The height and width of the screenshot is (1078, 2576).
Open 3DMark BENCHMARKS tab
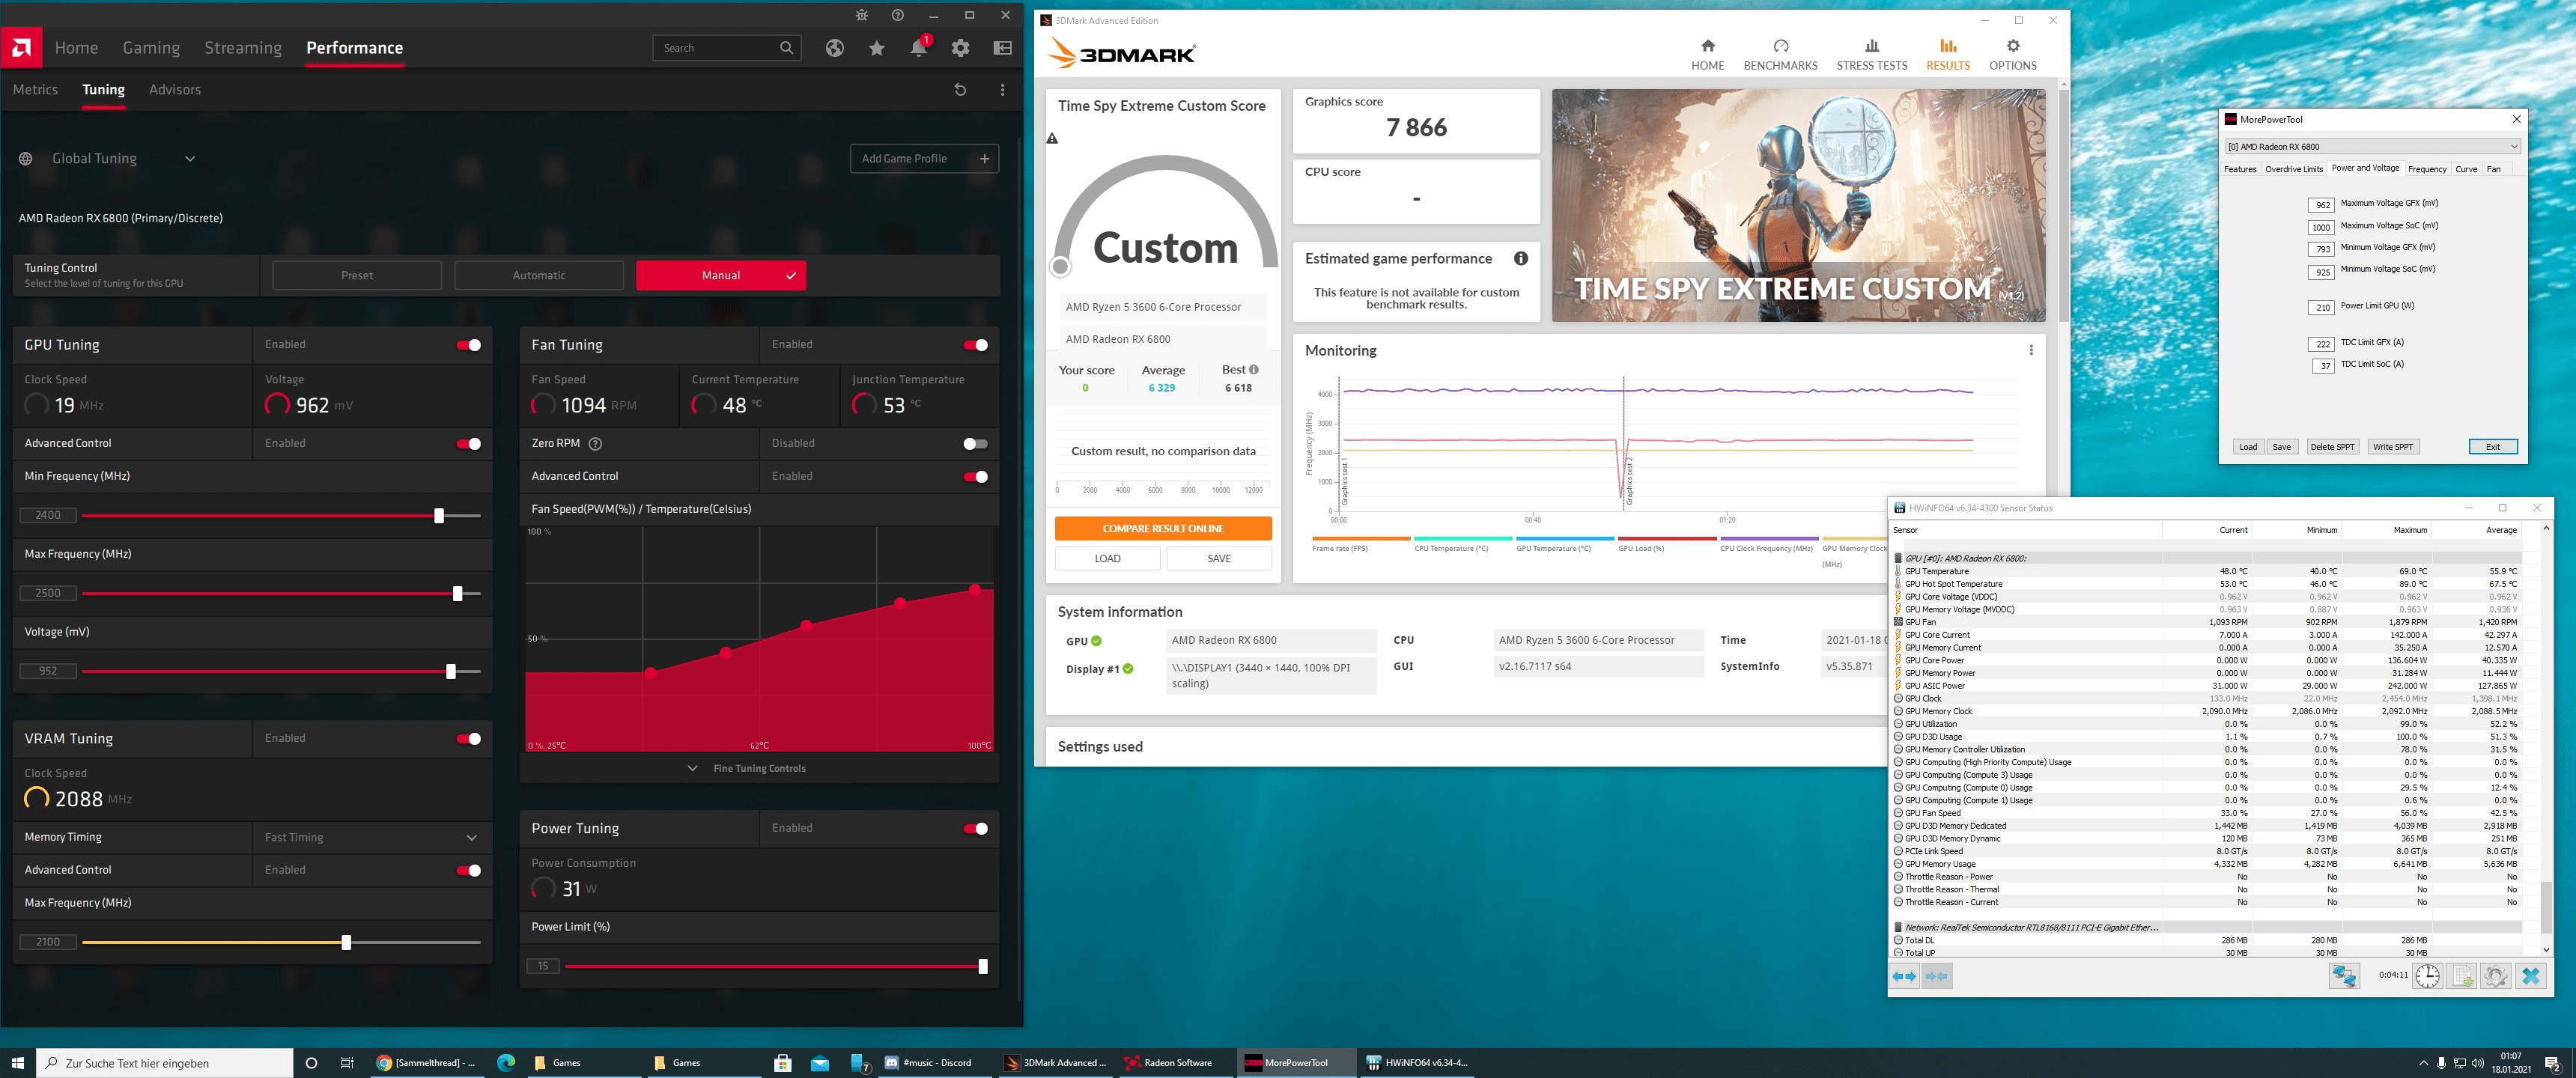(1780, 55)
